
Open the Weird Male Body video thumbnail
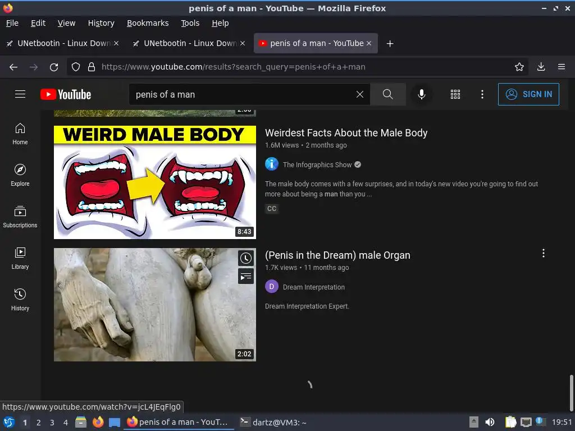[155, 182]
